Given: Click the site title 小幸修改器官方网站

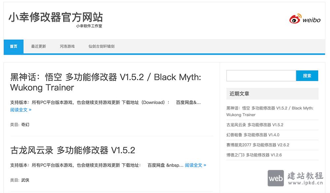Looking at the screenshot, I should [x=56, y=17].
